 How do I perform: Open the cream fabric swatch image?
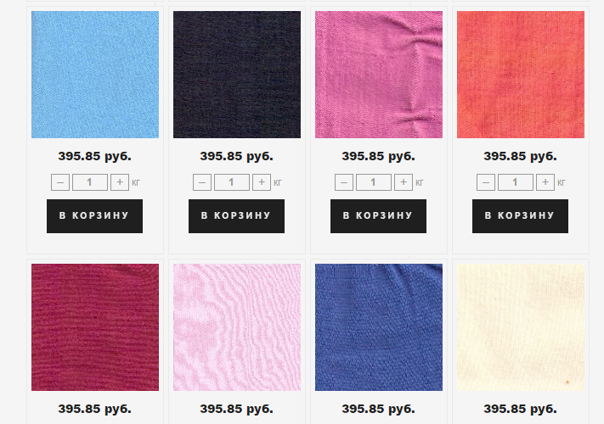point(521,327)
